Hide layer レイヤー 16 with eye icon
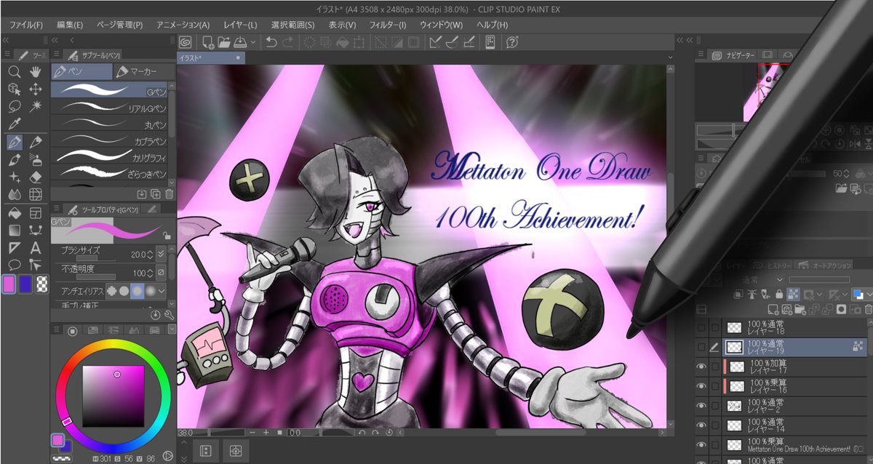 701,386
